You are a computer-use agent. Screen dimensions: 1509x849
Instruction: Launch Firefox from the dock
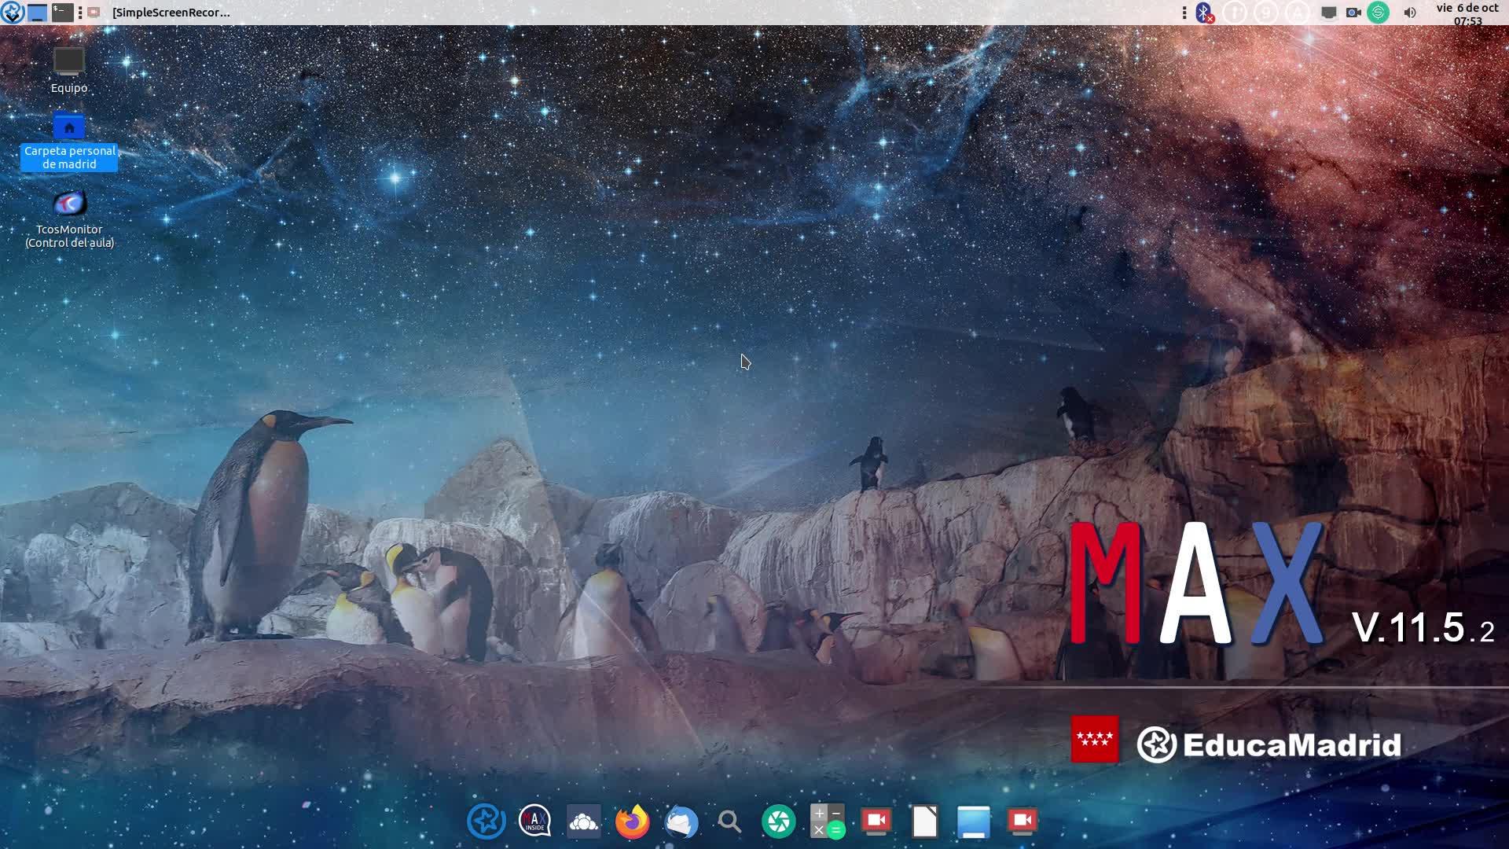coord(633,821)
